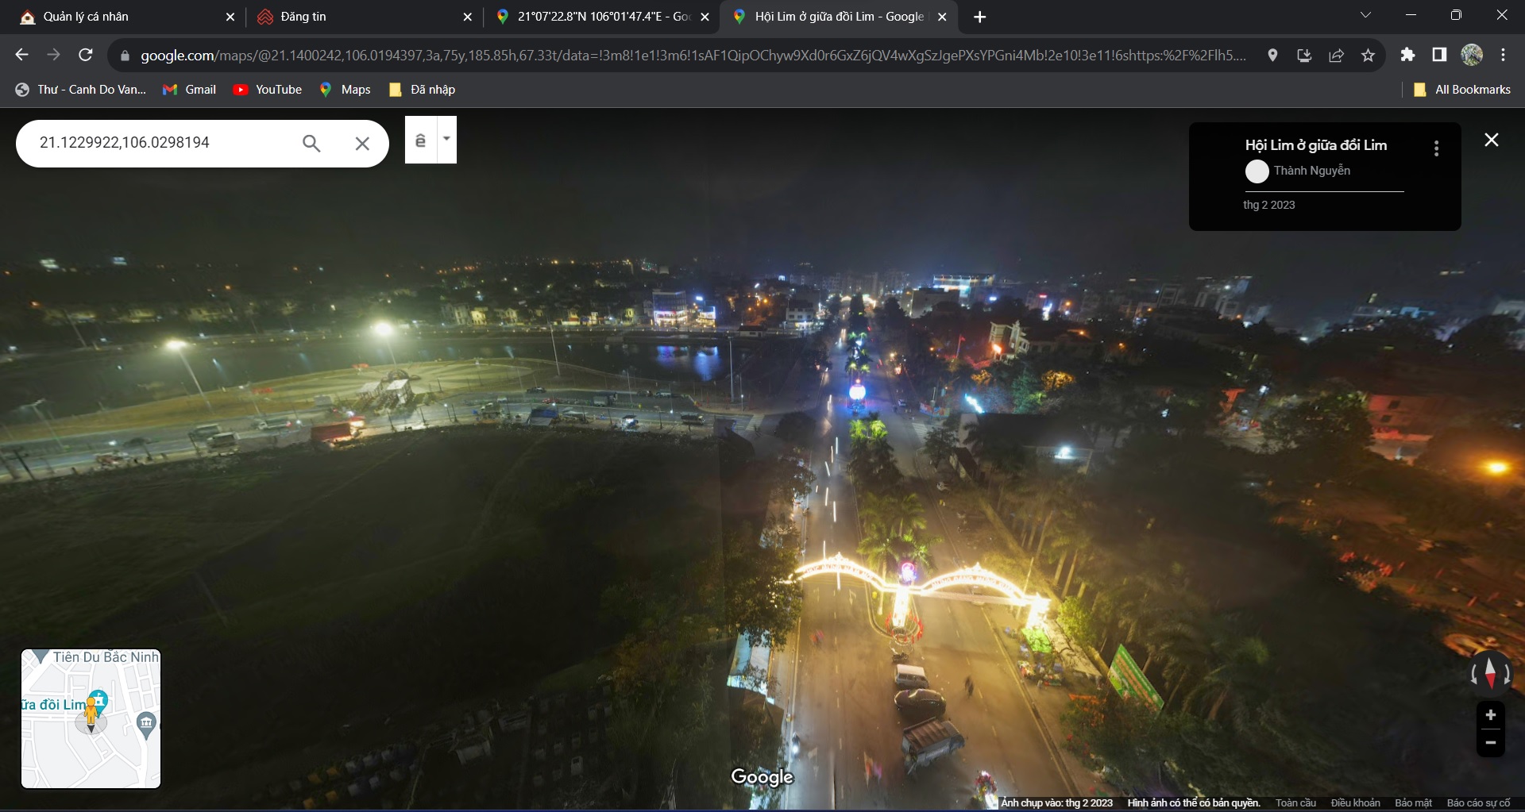Open the tab search dropdown chevron
Image resolution: width=1525 pixels, height=812 pixels.
(1365, 16)
